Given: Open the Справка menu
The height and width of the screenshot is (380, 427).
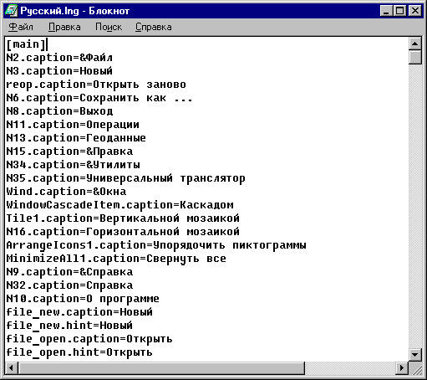Looking at the screenshot, I should pos(154,27).
